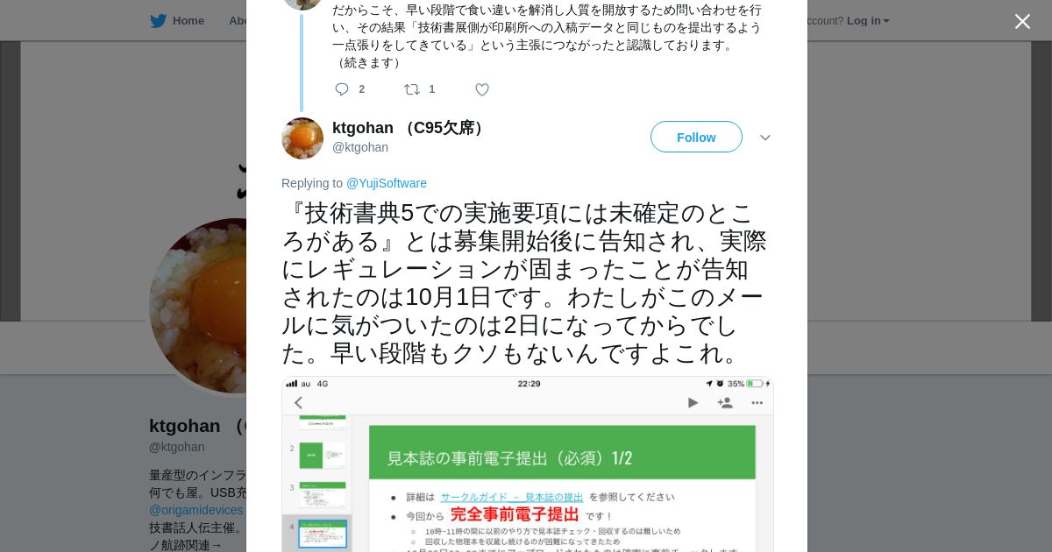Click the large egg rice profile picture
Viewport: 1052px width, 552px height.
[x=198, y=307]
